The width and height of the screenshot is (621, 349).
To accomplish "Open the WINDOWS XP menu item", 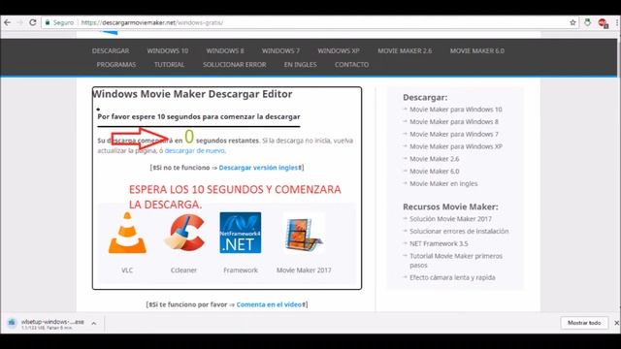I will (x=339, y=50).
